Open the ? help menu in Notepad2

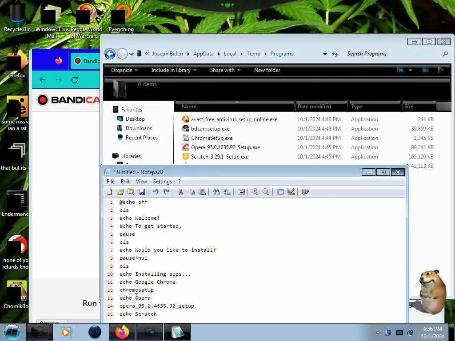pyautogui.click(x=180, y=182)
